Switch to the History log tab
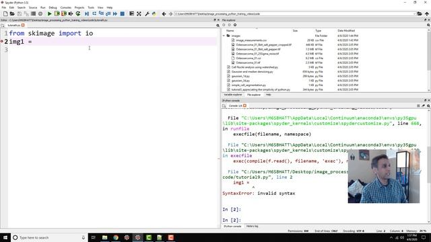The height and width of the screenshot is (242, 431). [252, 227]
